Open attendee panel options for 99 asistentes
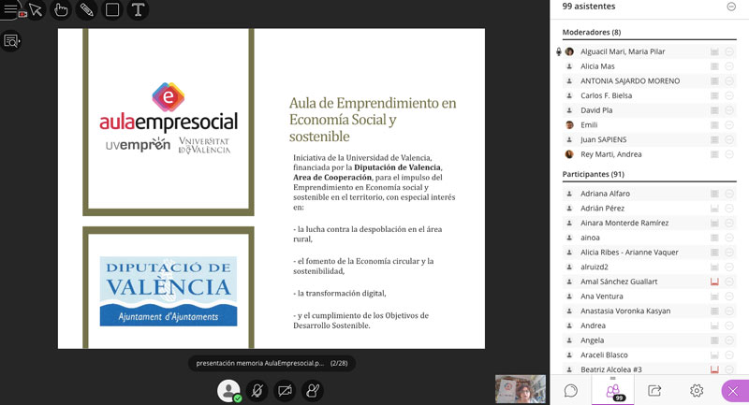749x405 pixels. click(x=731, y=7)
